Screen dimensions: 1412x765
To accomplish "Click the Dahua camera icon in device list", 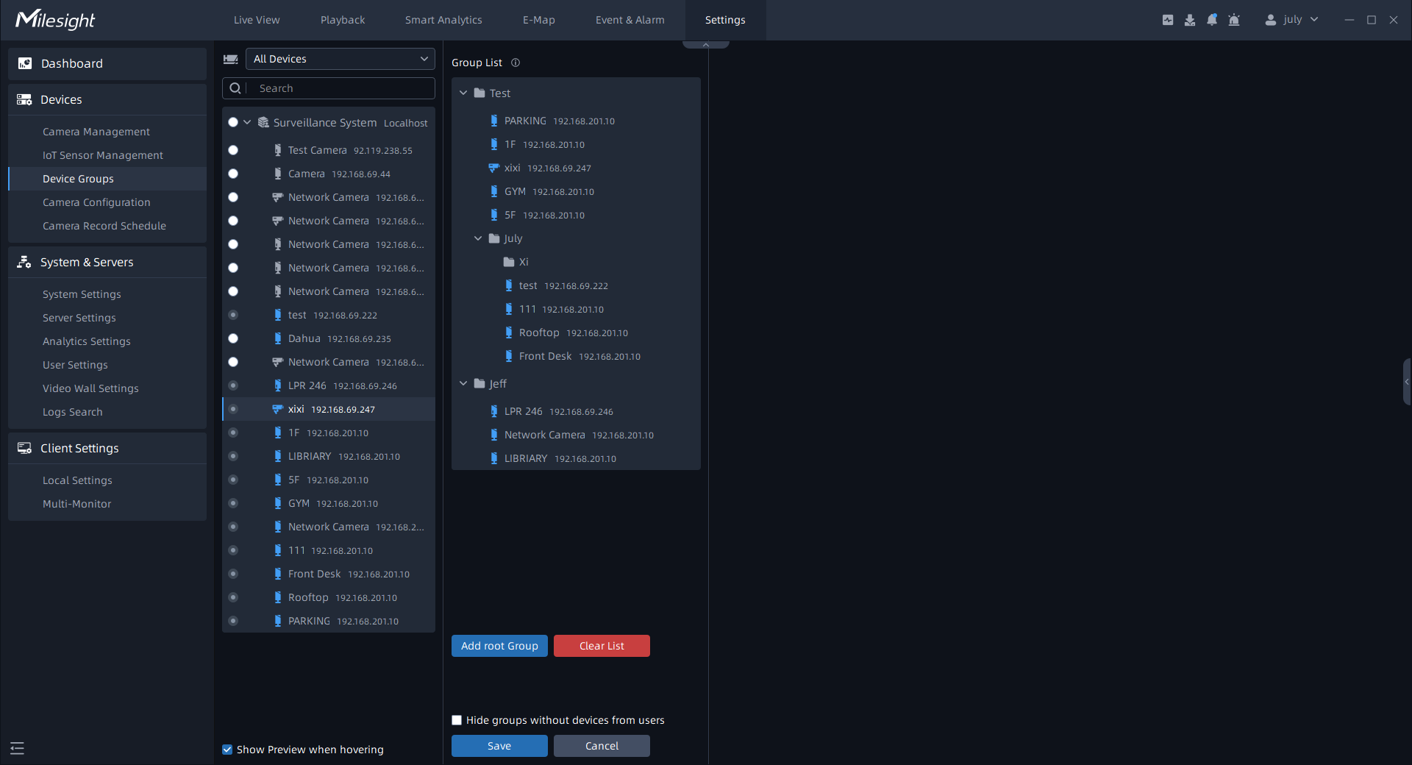I will 278,338.
